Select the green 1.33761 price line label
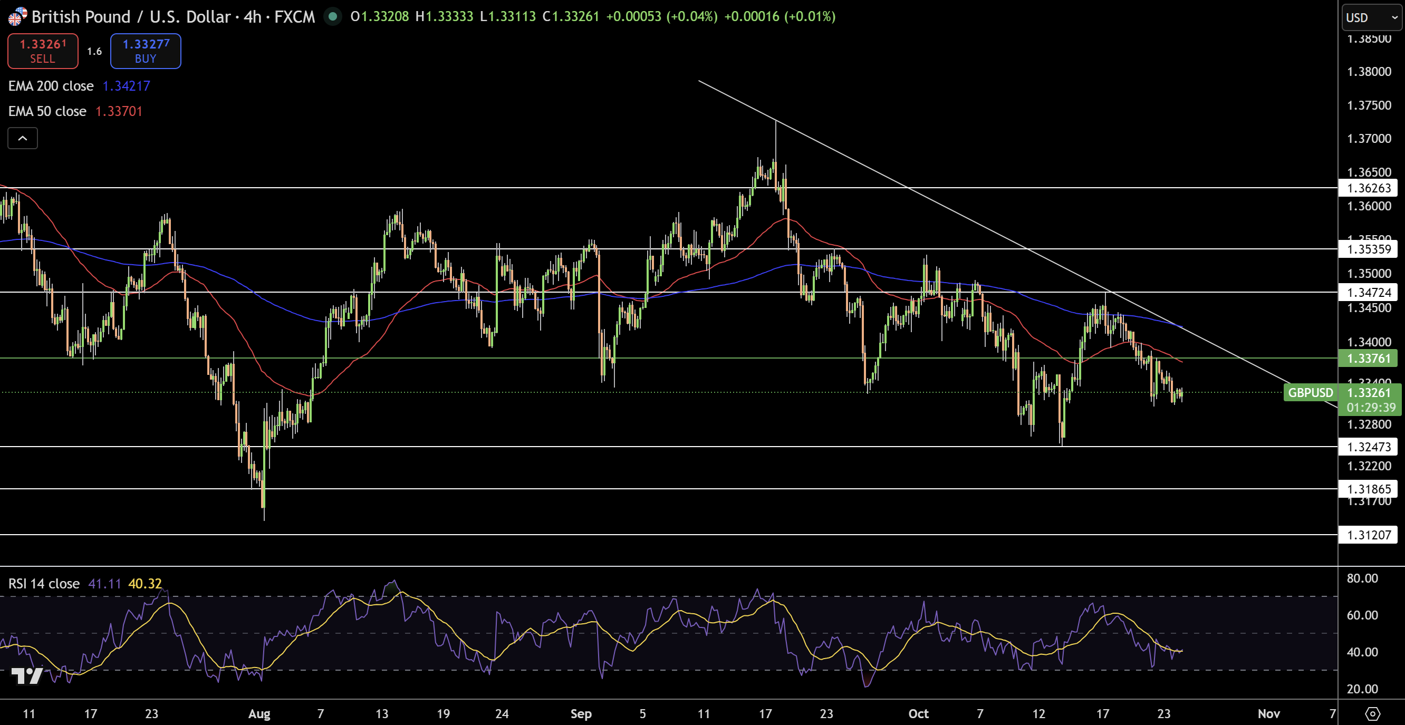Viewport: 1405px width, 725px height. (x=1369, y=358)
